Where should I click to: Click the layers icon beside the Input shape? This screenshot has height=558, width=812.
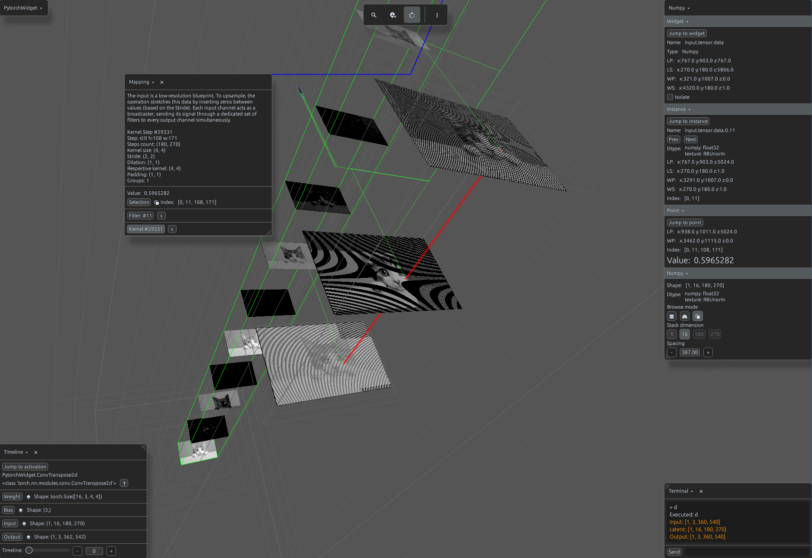(x=24, y=524)
